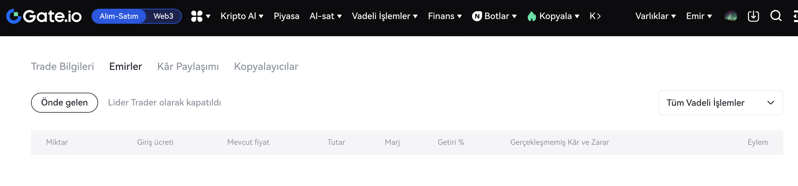Image resolution: width=798 pixels, height=186 pixels.
Task: Show Lider Trader olarak kapatıldı orders
Action: [x=165, y=103]
